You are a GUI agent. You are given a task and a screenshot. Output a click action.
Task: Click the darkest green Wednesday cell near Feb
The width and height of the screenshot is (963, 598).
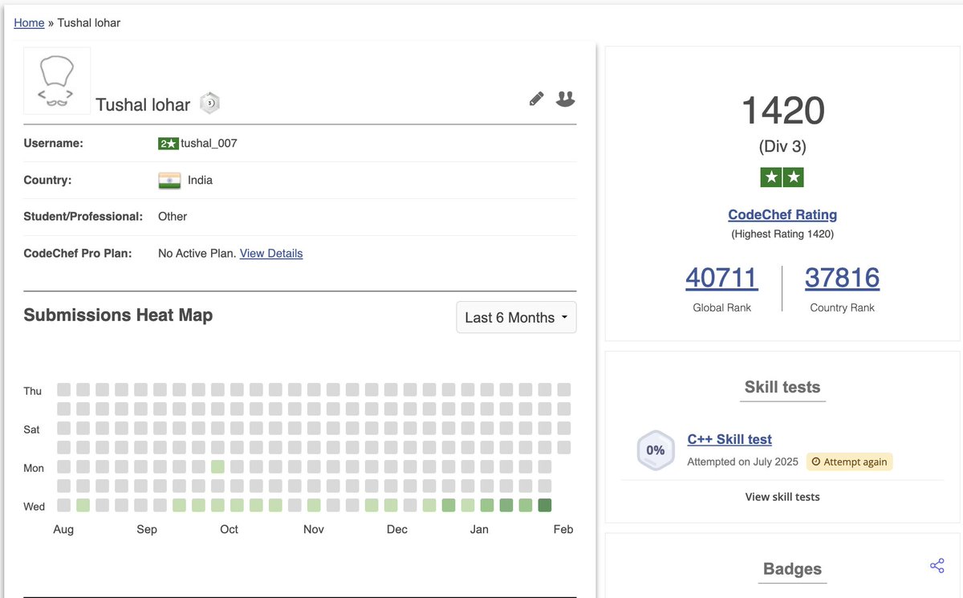545,505
